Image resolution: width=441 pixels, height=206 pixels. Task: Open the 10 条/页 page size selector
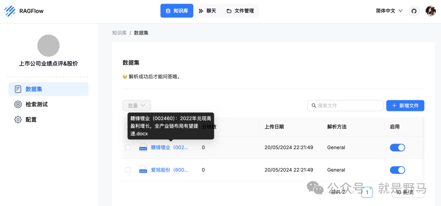(408, 192)
